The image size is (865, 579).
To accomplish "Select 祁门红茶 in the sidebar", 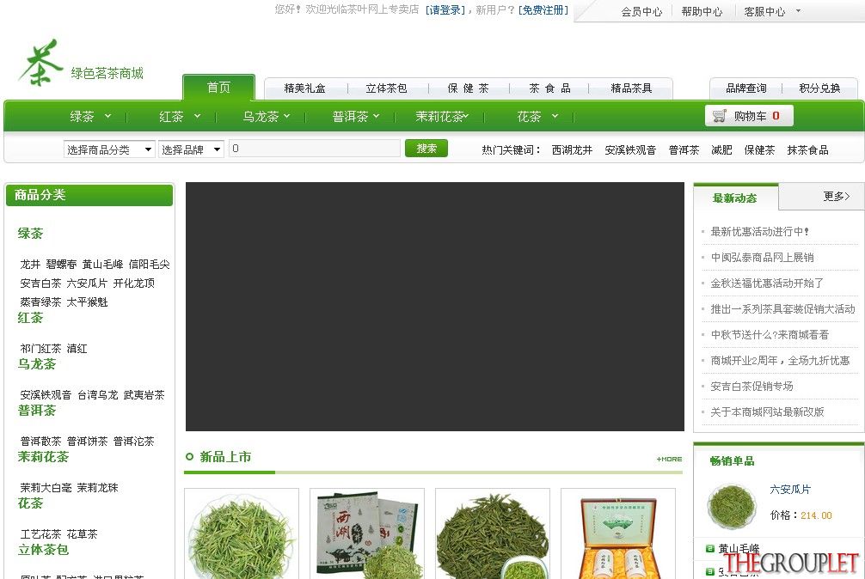I will click(x=40, y=348).
